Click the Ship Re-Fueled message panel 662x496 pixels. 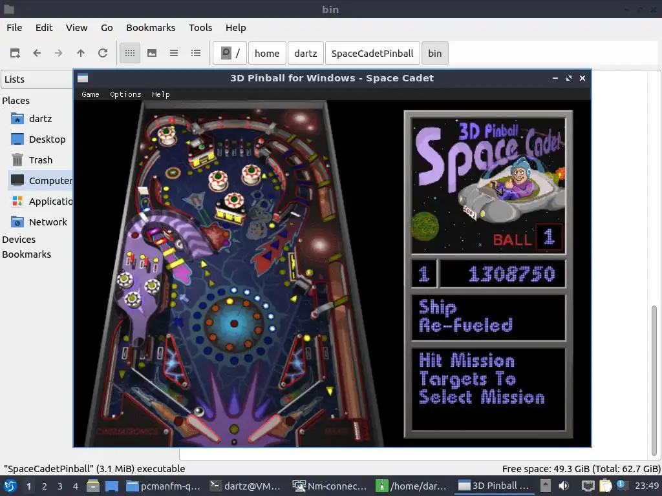489,317
